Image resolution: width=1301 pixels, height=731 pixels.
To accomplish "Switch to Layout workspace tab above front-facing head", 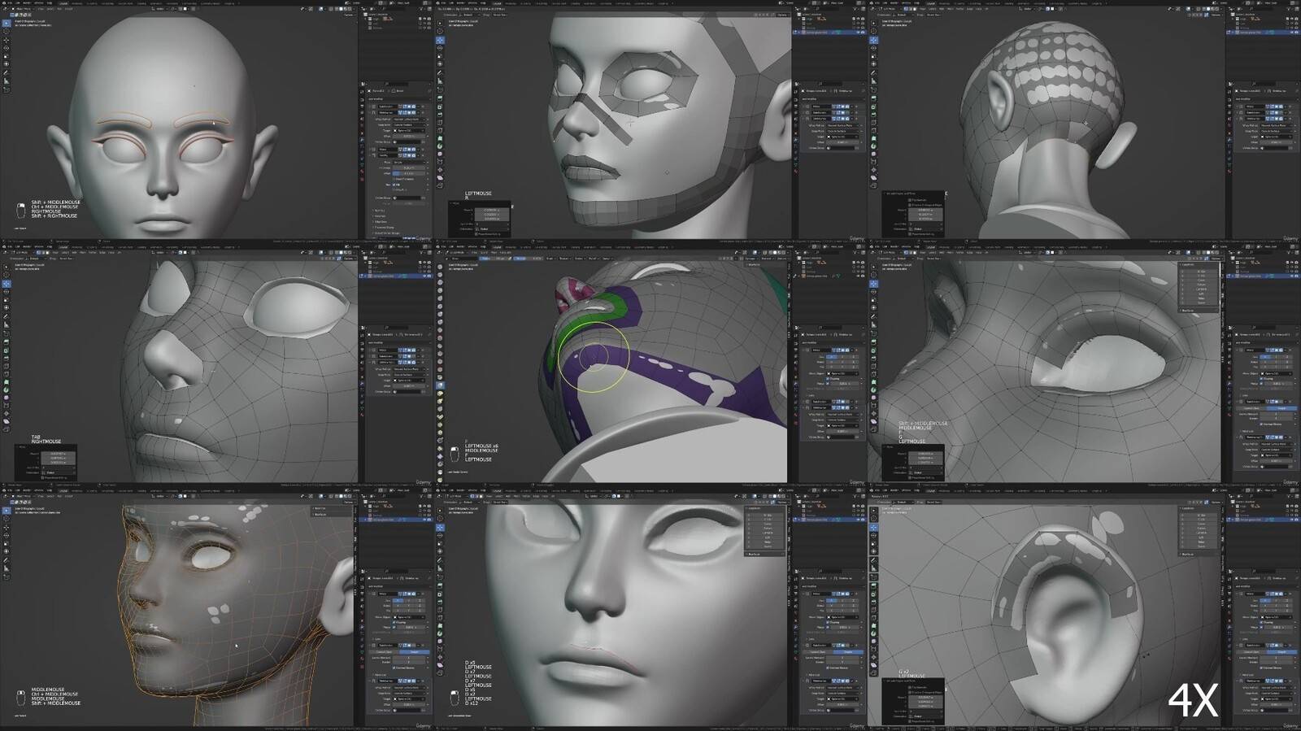I will coord(63,3).
